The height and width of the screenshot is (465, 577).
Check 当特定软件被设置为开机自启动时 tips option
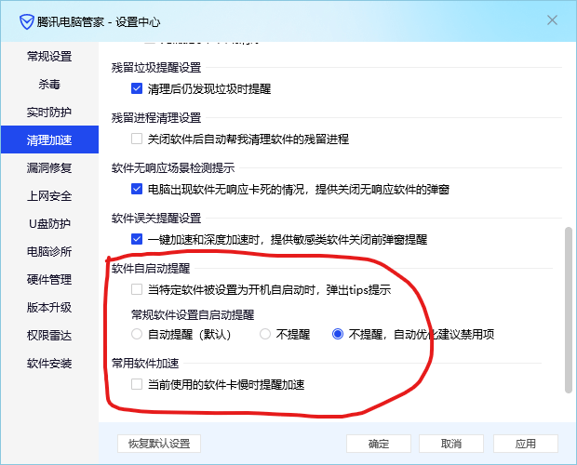(137, 289)
